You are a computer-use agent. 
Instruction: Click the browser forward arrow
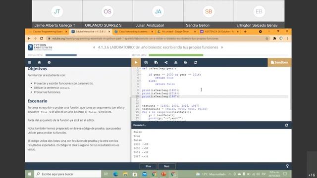[35, 39]
